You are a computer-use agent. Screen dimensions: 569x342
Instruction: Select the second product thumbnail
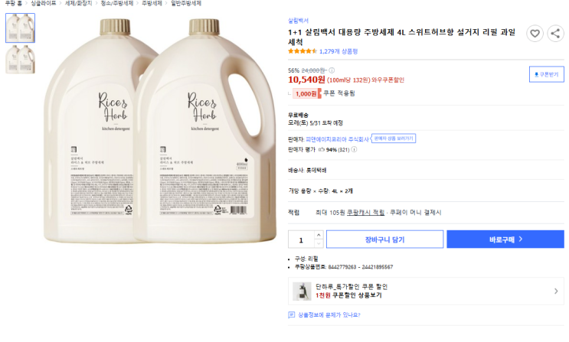tap(20, 60)
